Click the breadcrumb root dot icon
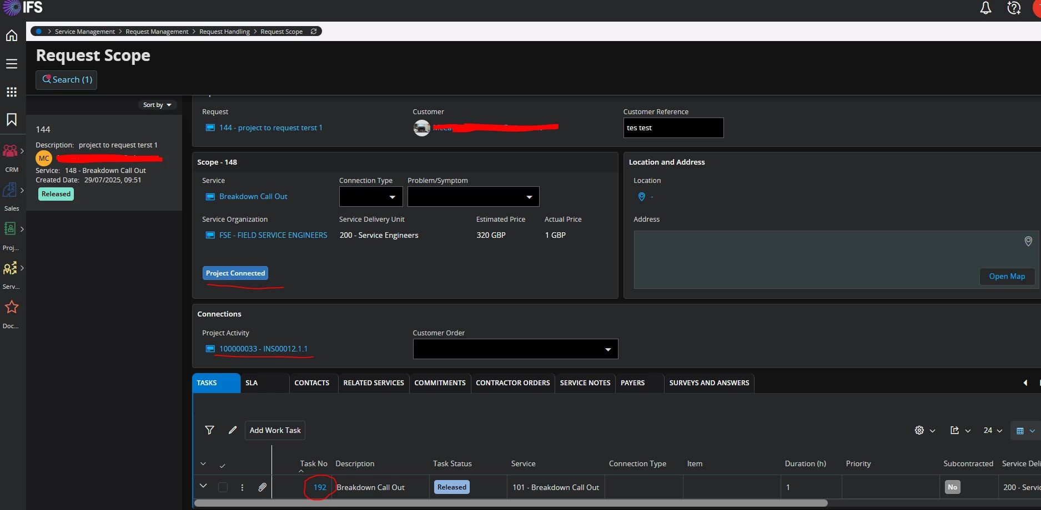Viewport: 1041px width, 510px height. (39, 32)
